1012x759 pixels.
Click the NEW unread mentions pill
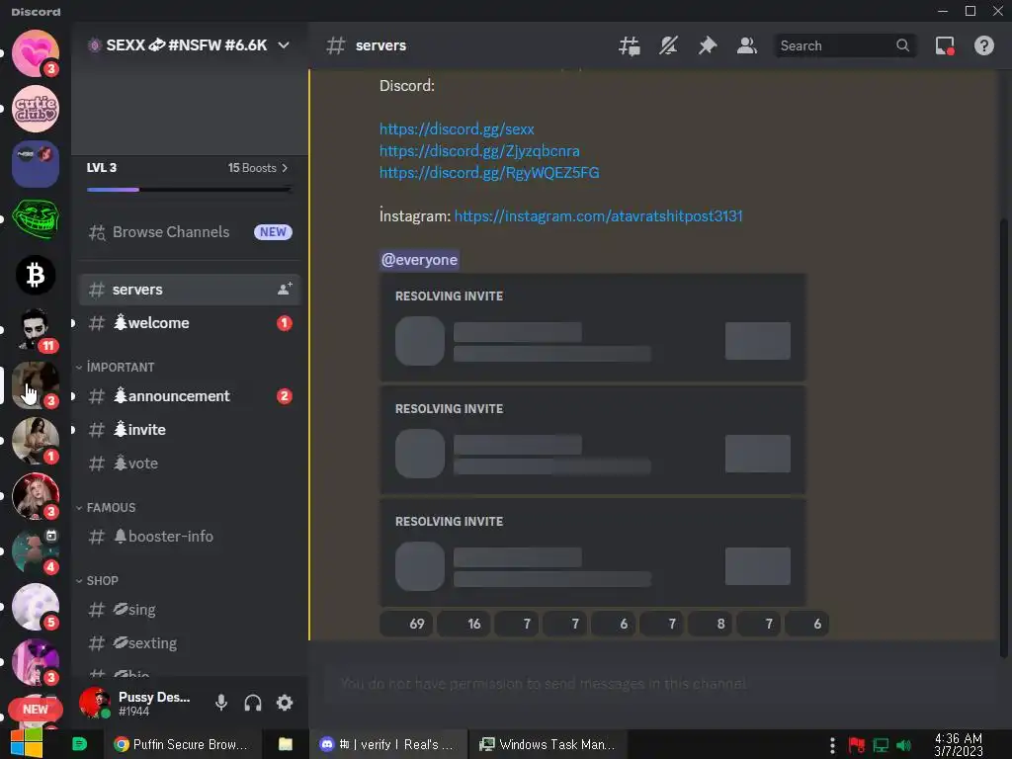[x=36, y=710]
